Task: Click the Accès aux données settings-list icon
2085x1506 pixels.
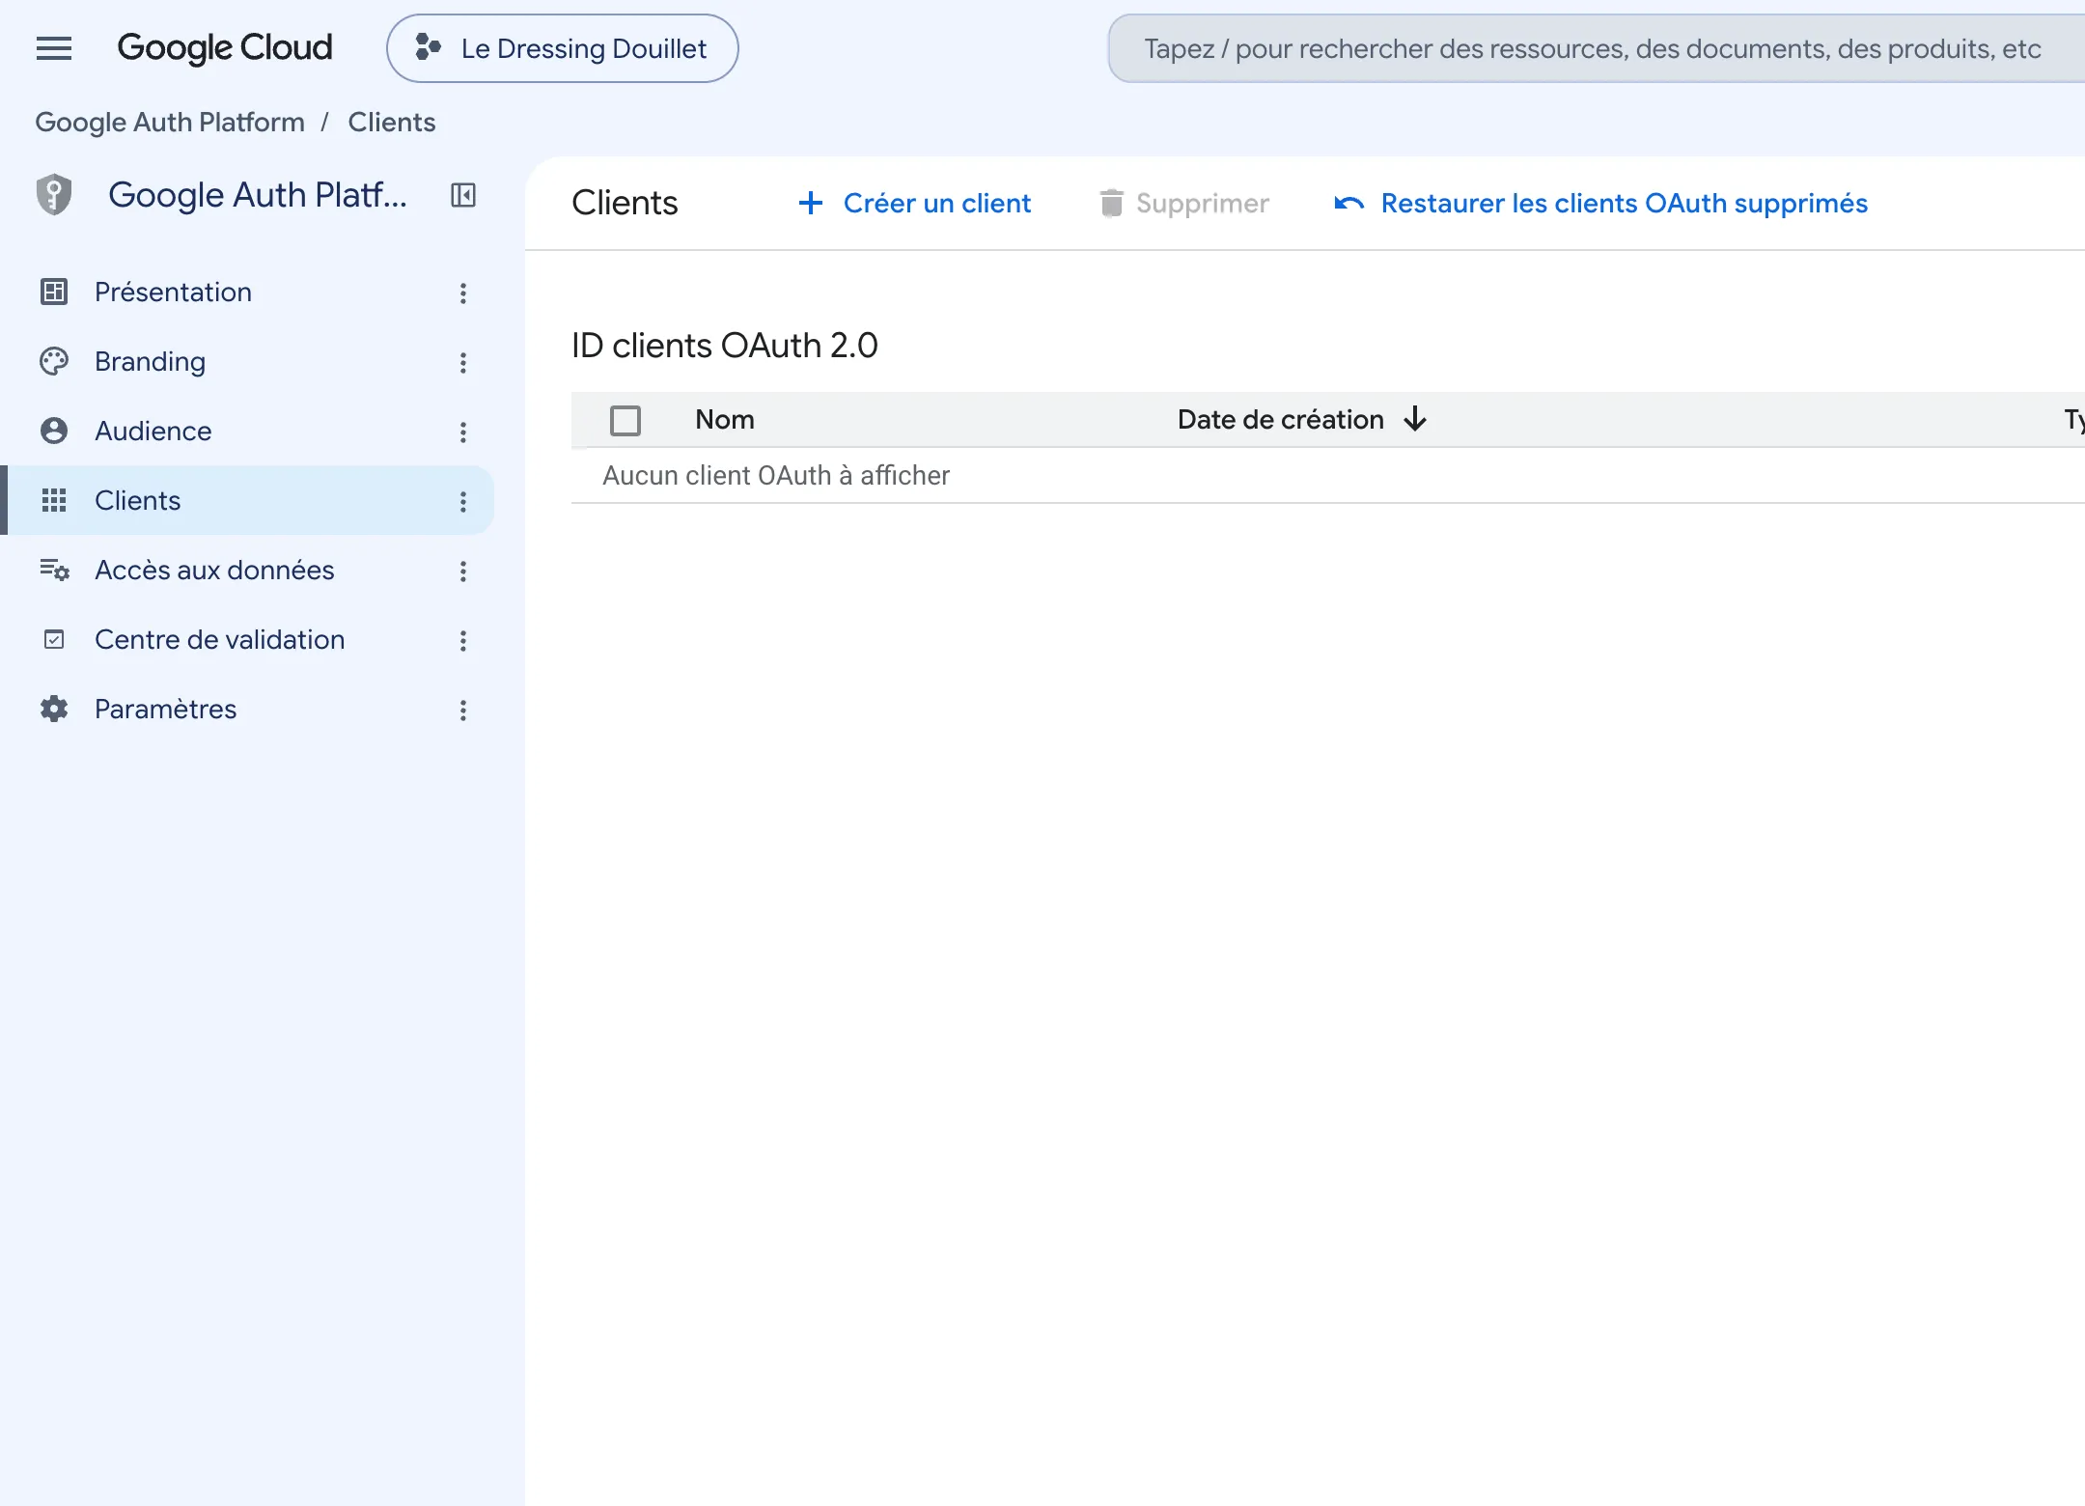Action: [x=54, y=570]
